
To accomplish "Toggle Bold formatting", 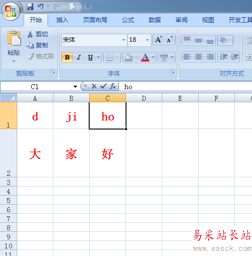I will click(67, 57).
